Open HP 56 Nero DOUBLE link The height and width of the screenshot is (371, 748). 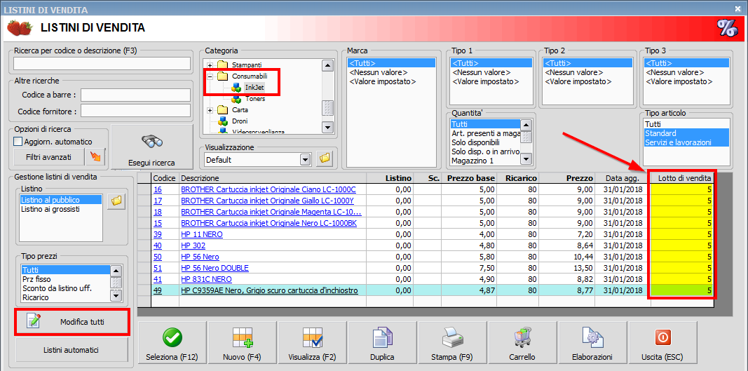pos(215,268)
